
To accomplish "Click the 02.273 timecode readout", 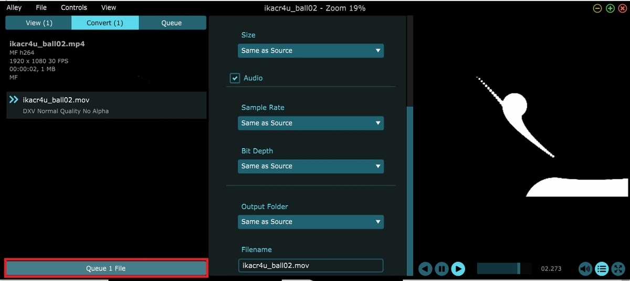I will coord(551,269).
